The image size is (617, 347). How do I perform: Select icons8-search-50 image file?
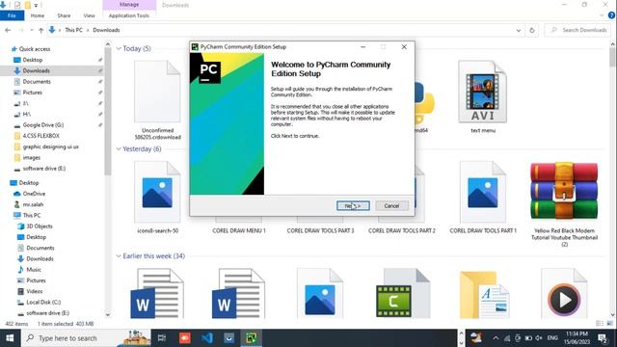pyautogui.click(x=157, y=197)
